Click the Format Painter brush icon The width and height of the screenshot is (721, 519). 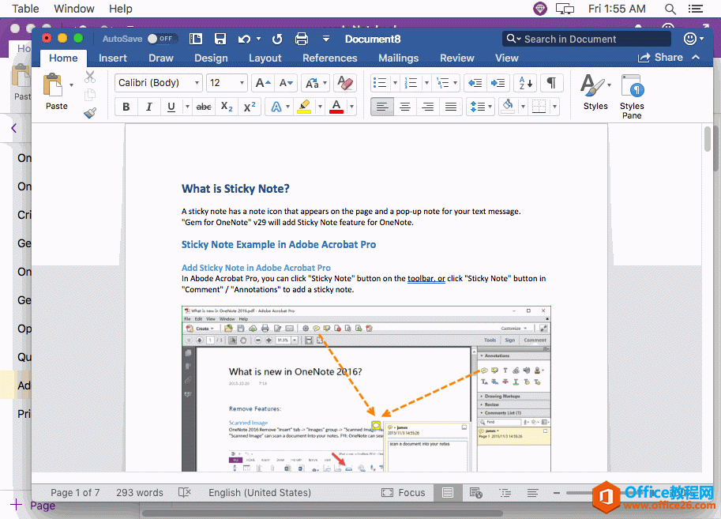(90, 113)
